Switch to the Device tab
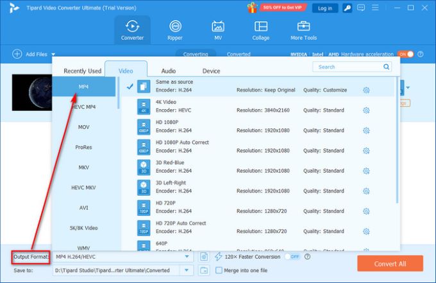Viewport: 436px width, 283px height. 211,71
